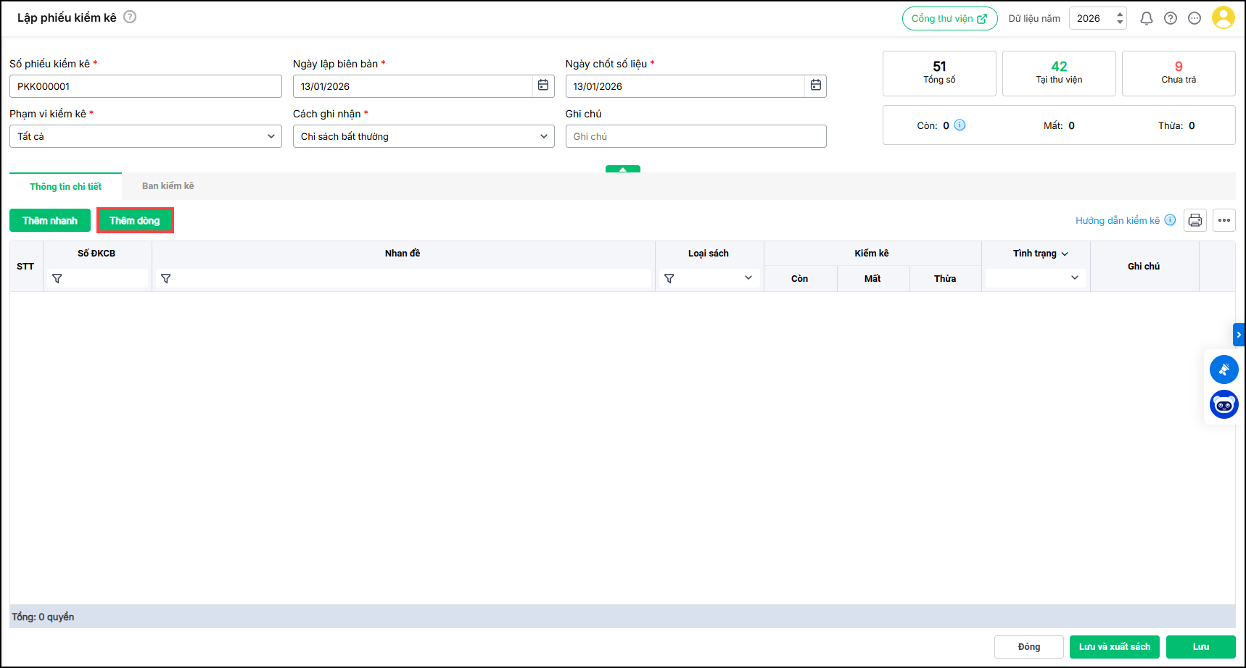This screenshot has height=668, width=1246.
Task: Open the Cách ghi nhận dropdown
Action: (543, 136)
